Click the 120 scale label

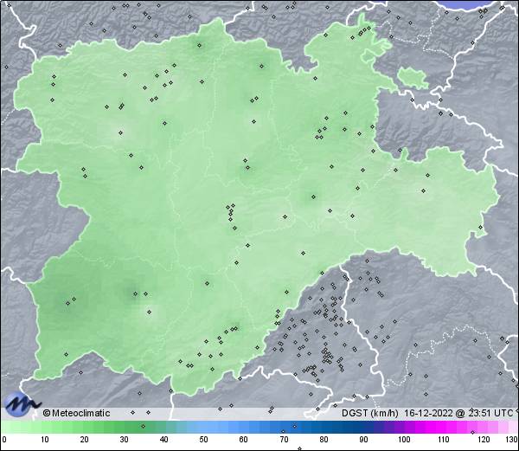[484, 440]
